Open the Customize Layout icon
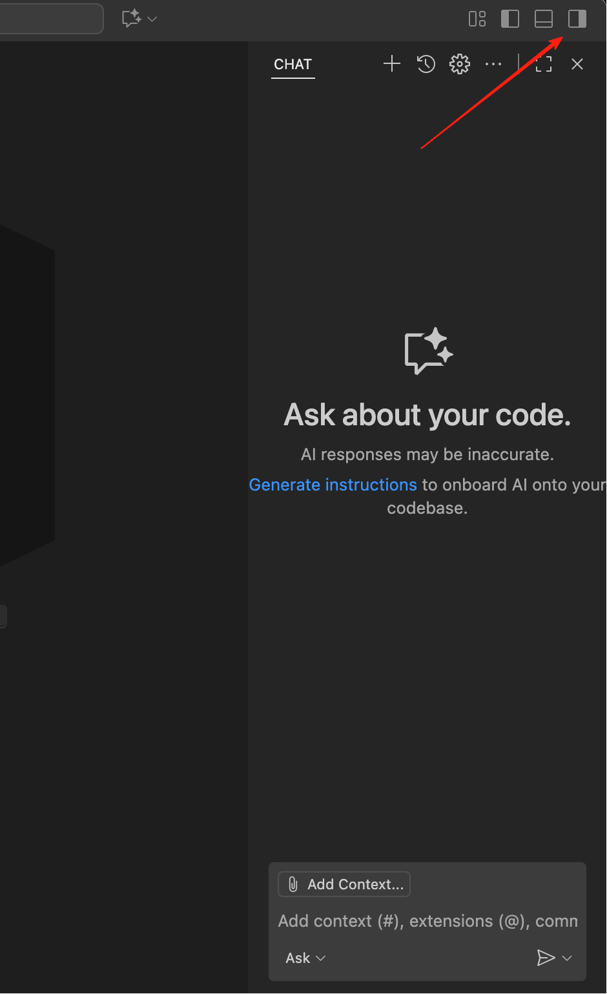This screenshot has width=607, height=994. (477, 19)
